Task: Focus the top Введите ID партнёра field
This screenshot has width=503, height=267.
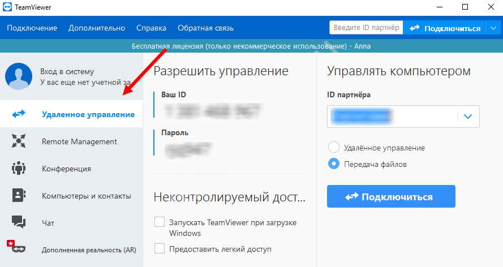Action: 366,28
